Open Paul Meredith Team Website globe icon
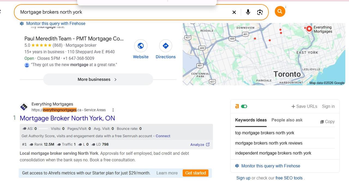 coord(141,46)
